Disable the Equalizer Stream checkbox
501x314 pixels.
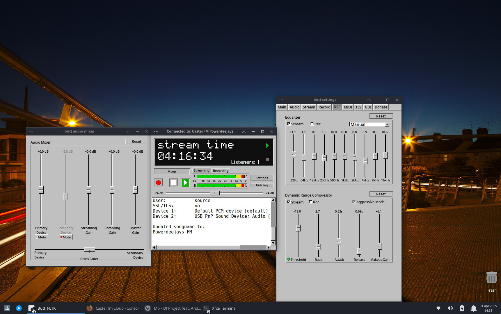(x=289, y=124)
